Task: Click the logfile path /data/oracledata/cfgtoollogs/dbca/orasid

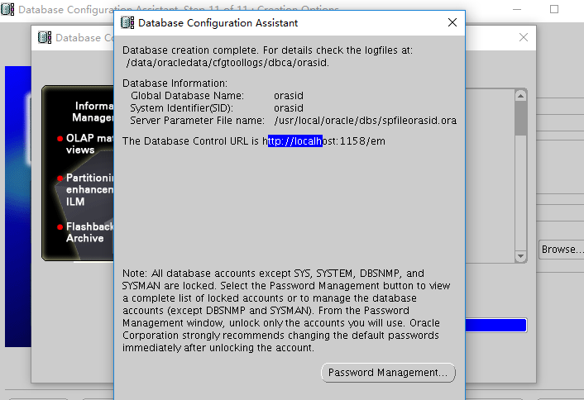Action: (227, 63)
